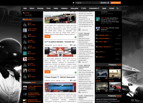Click tovább button under Red Bull car article
The width and height of the screenshot is (143, 103).
click(x=47, y=37)
